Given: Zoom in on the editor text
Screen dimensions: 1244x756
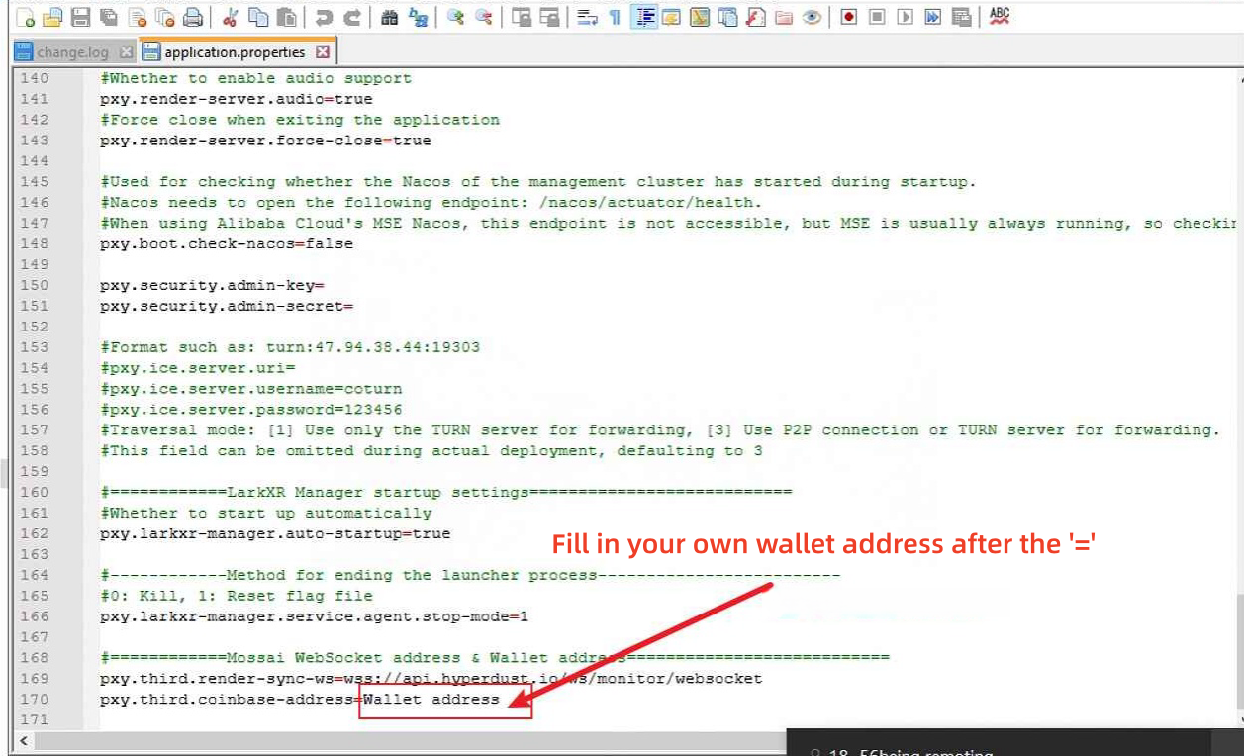Looking at the screenshot, I should click(x=455, y=17).
